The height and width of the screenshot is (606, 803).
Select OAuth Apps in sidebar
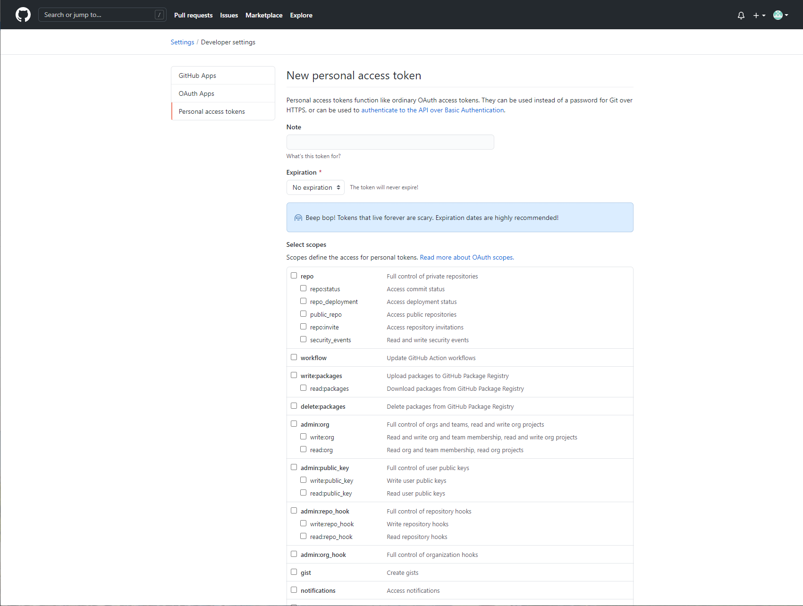223,93
